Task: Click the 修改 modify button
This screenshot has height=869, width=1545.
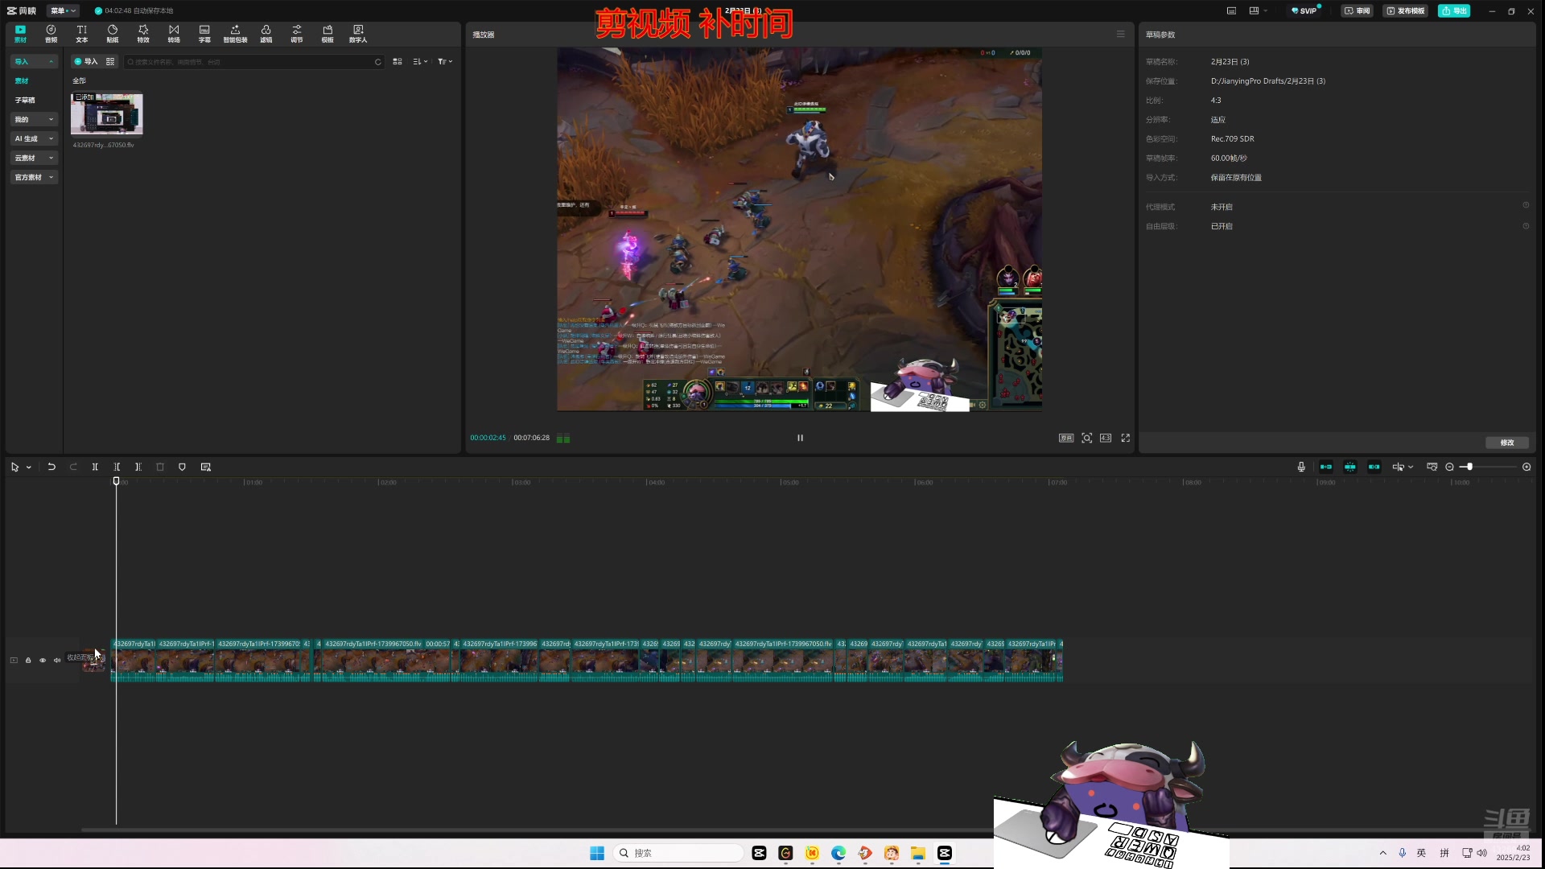Action: point(1506,443)
